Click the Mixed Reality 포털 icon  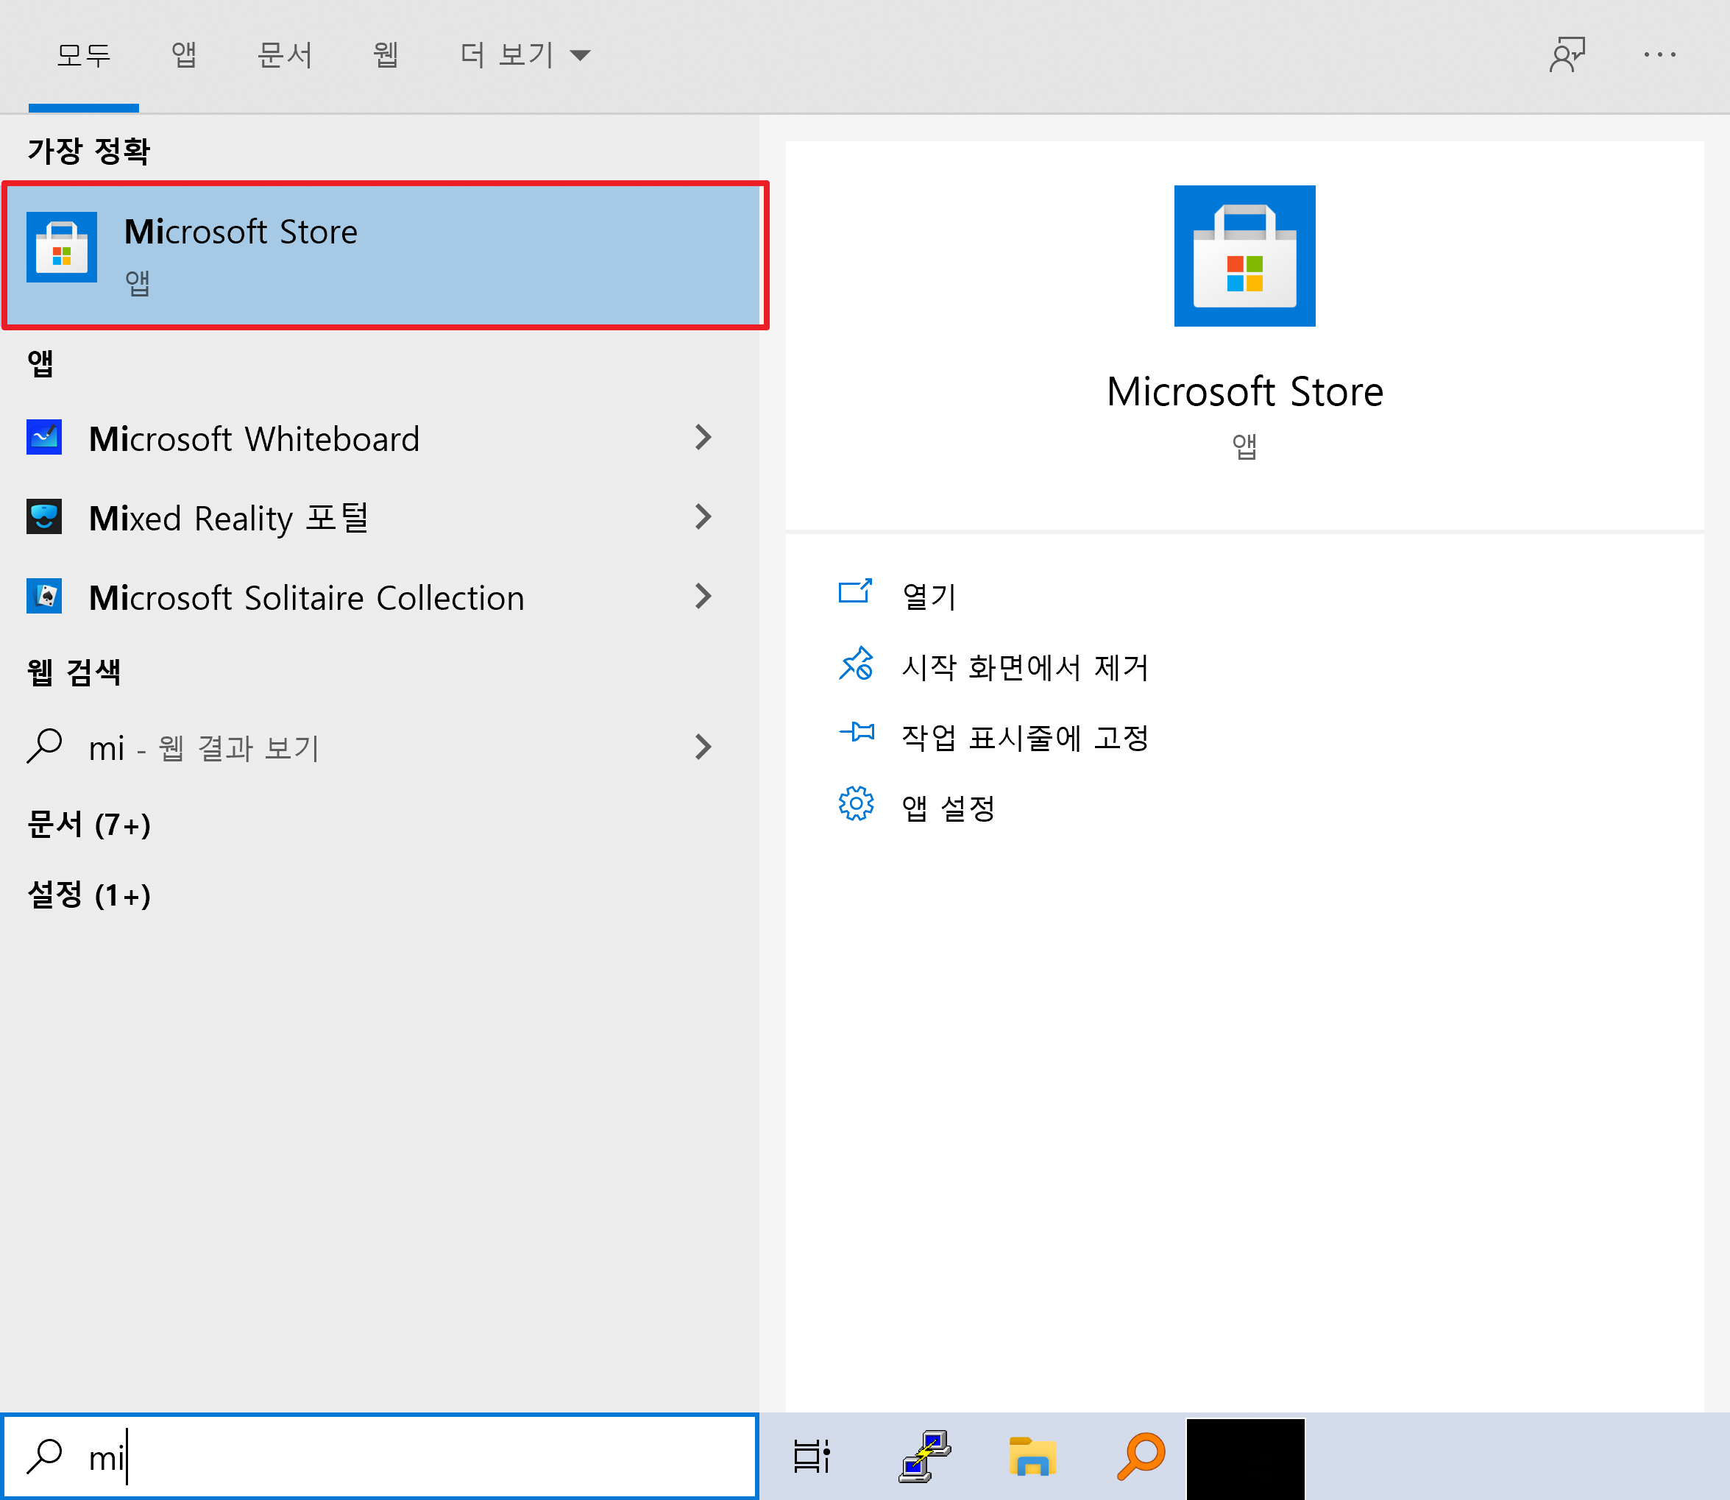pos(43,517)
